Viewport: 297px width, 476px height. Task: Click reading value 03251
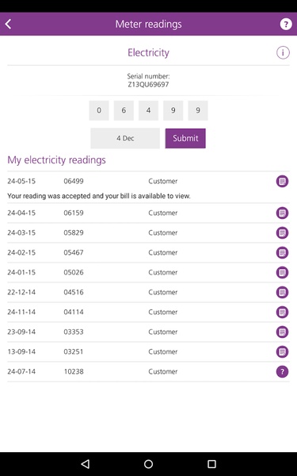point(74,351)
